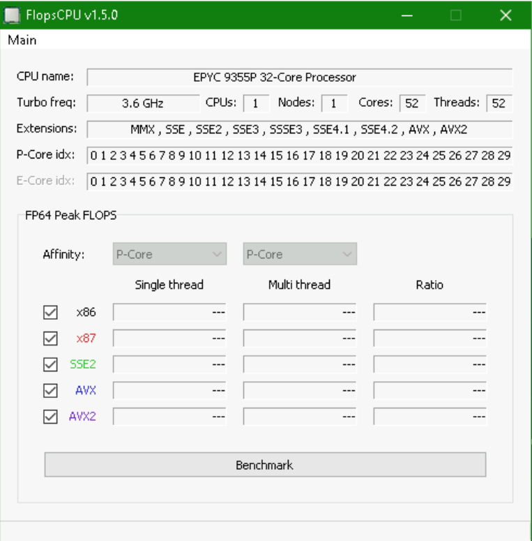Click the Multi thread column header
The image size is (532, 541).
[x=299, y=285]
